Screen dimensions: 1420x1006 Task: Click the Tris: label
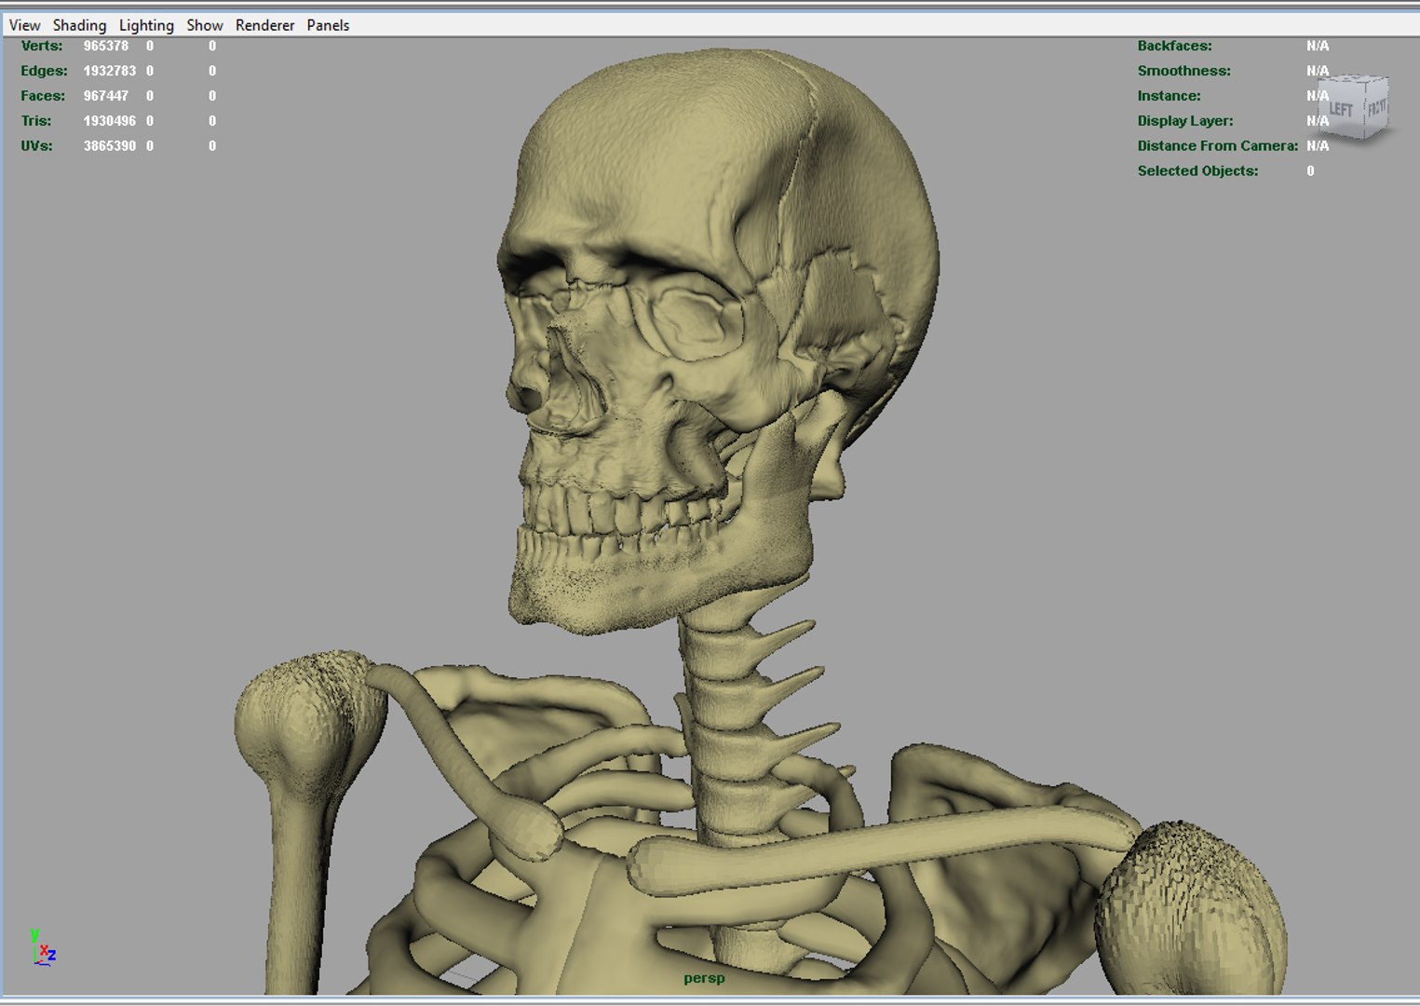pyautogui.click(x=36, y=121)
